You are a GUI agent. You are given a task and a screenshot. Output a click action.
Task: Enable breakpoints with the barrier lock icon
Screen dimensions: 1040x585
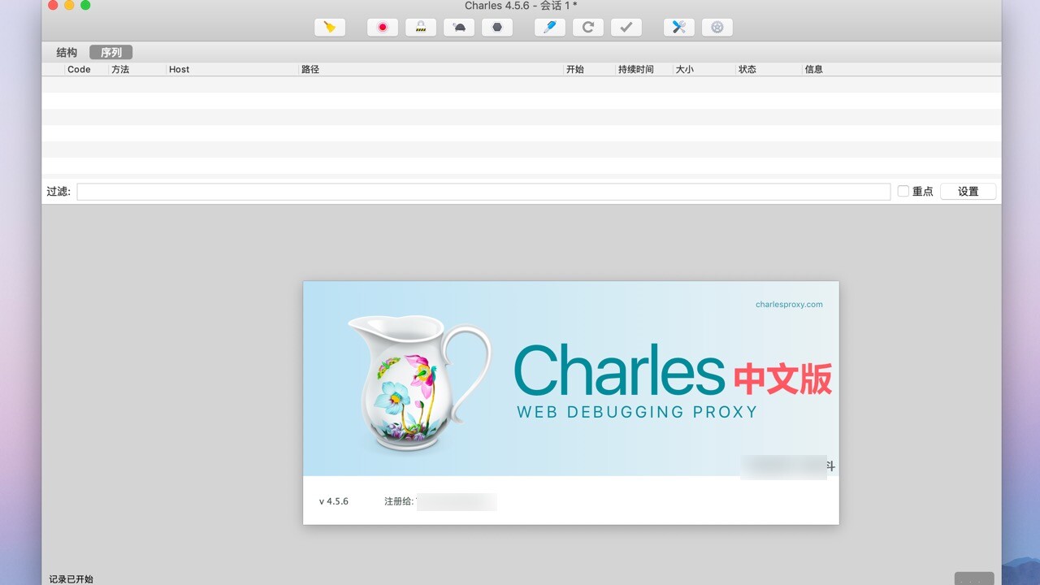click(422, 27)
